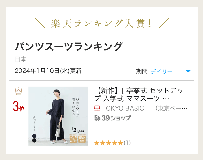The width and height of the screenshot is (203, 160).
Task: Select the lower black color swatch
Action: [34, 140]
